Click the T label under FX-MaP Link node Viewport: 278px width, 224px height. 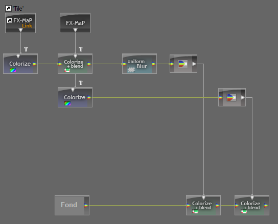[26, 49]
